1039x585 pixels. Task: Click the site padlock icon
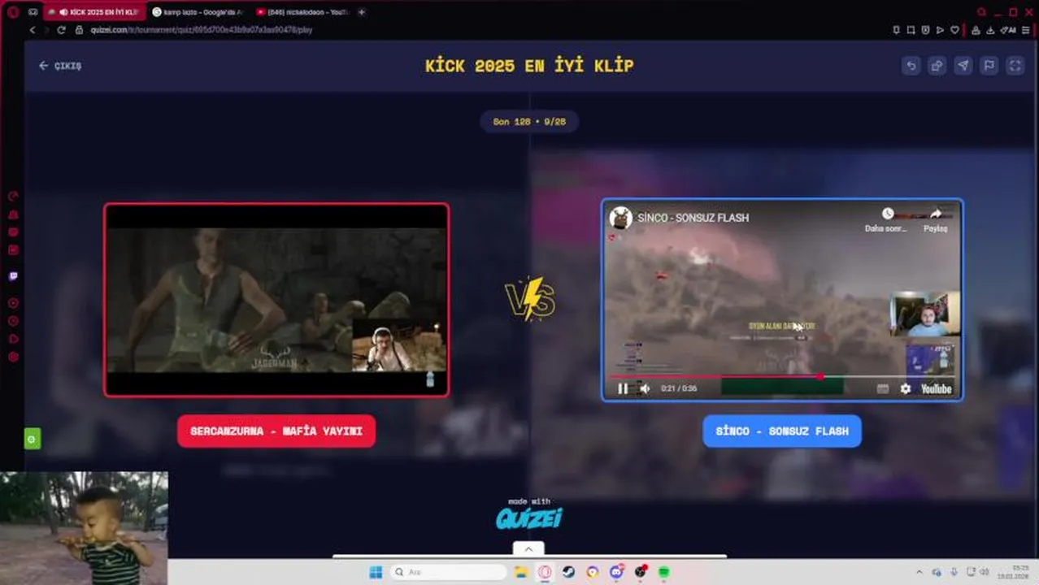coord(79,30)
